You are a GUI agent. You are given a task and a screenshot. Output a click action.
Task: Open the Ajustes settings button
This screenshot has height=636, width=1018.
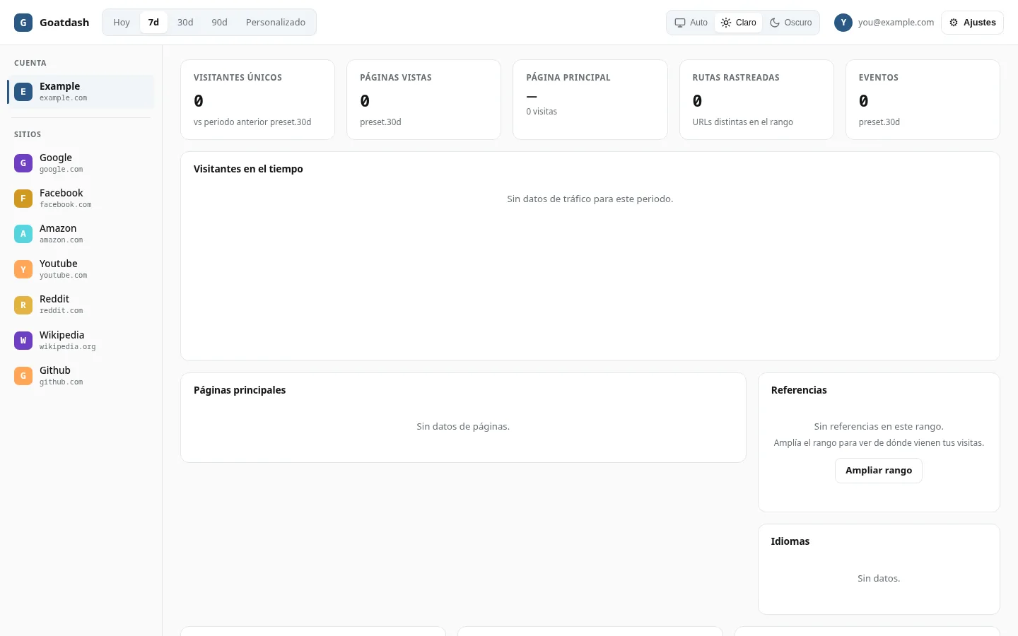[x=972, y=23]
